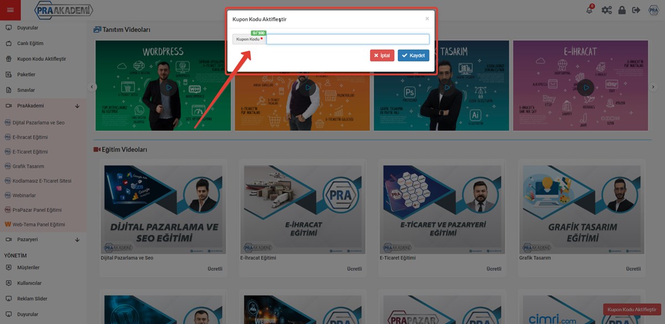Play the E-İhracat intro video
This screenshot has width=665, height=324.
(x=585, y=88)
